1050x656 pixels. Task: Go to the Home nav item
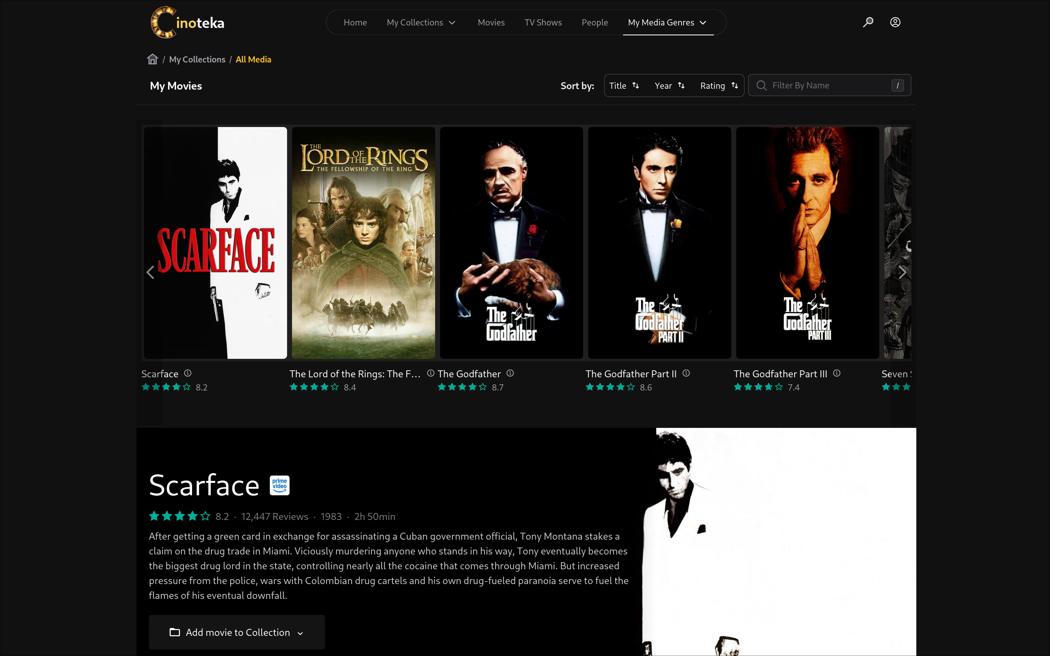[355, 22]
